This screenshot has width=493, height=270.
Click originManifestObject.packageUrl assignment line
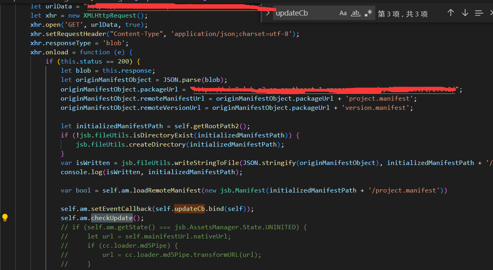[261, 89]
